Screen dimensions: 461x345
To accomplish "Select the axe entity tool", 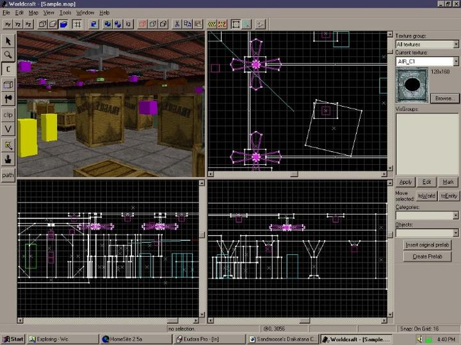I will coord(8,99).
